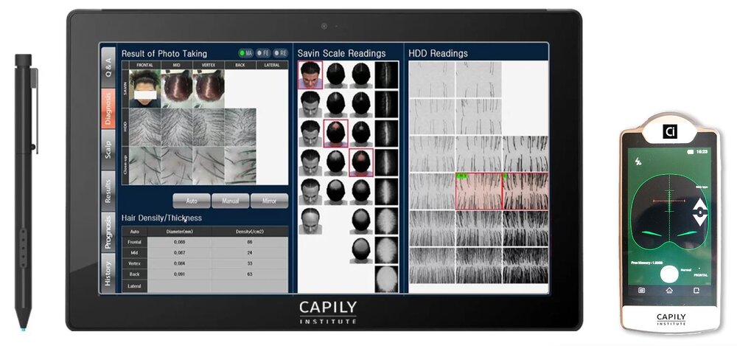Screen dimensions: 737x346
Task: Tap the battery indicator on the phone
Action: (x=691, y=151)
